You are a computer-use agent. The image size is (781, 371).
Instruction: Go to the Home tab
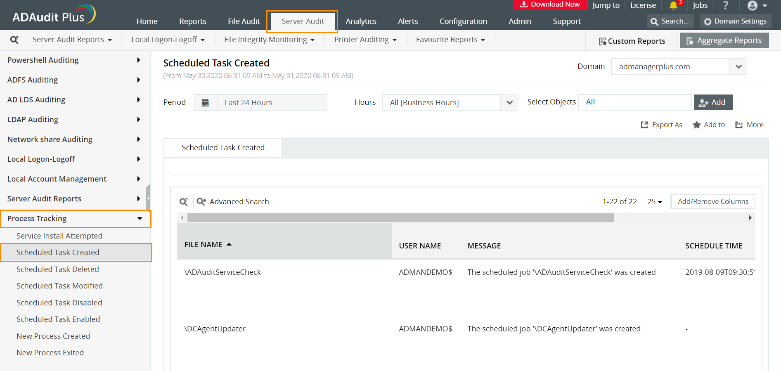[147, 21]
